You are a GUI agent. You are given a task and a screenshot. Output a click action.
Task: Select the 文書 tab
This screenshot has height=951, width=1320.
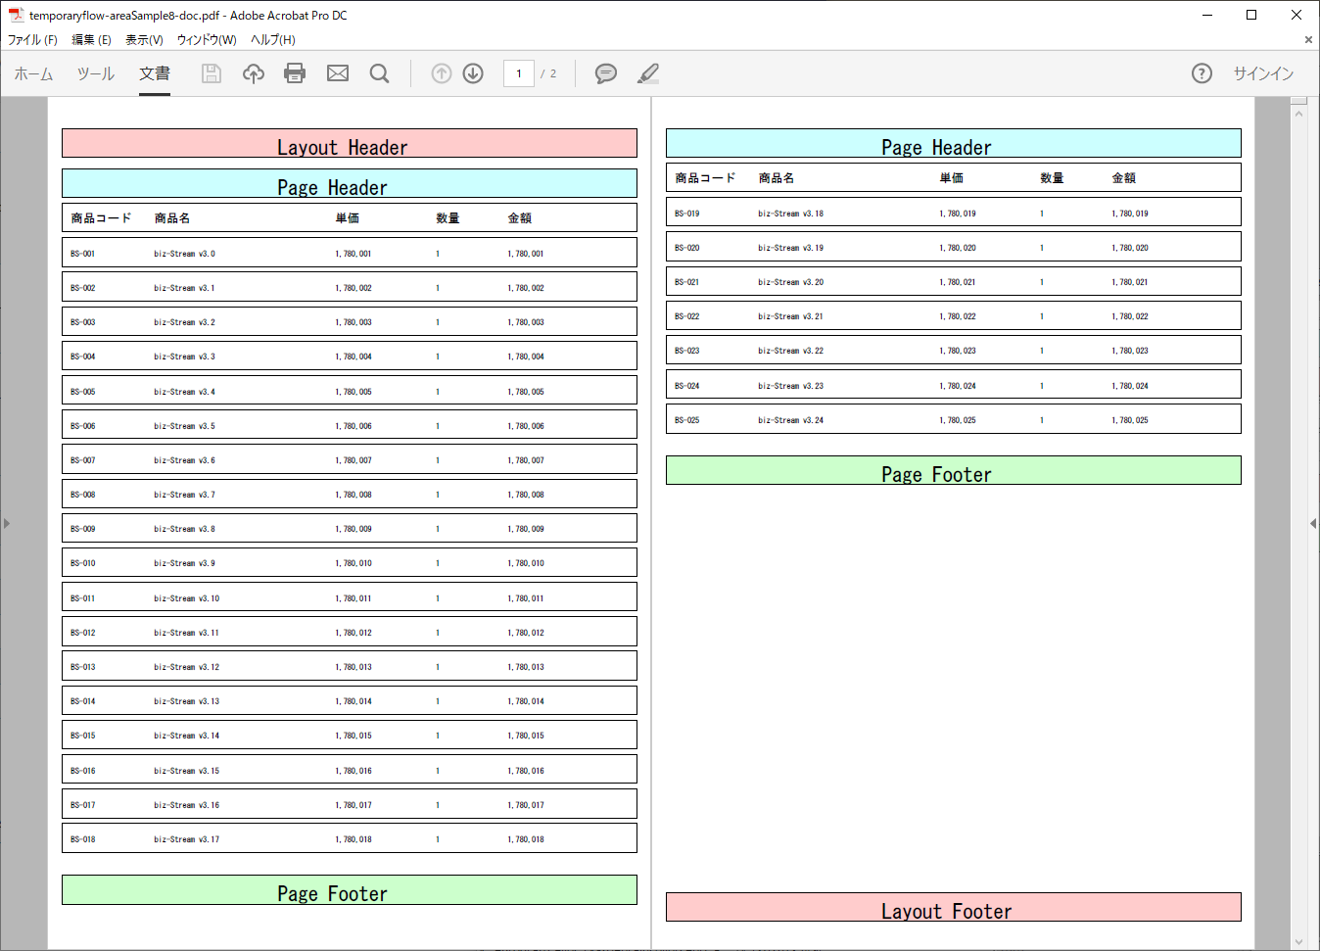[x=155, y=73]
